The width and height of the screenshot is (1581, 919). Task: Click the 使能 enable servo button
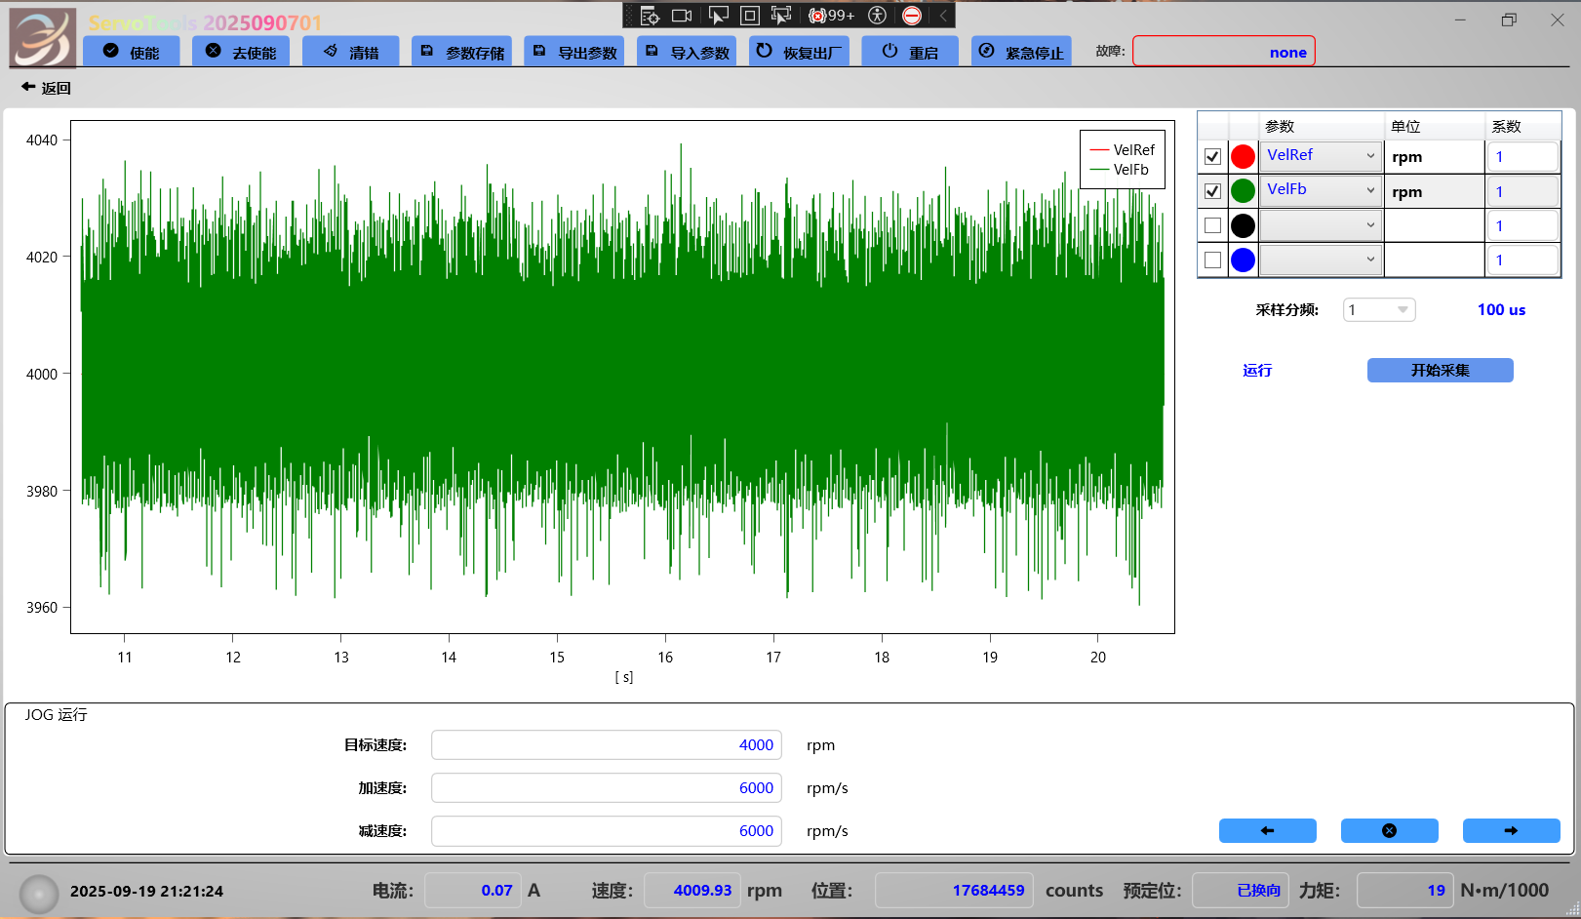132,52
